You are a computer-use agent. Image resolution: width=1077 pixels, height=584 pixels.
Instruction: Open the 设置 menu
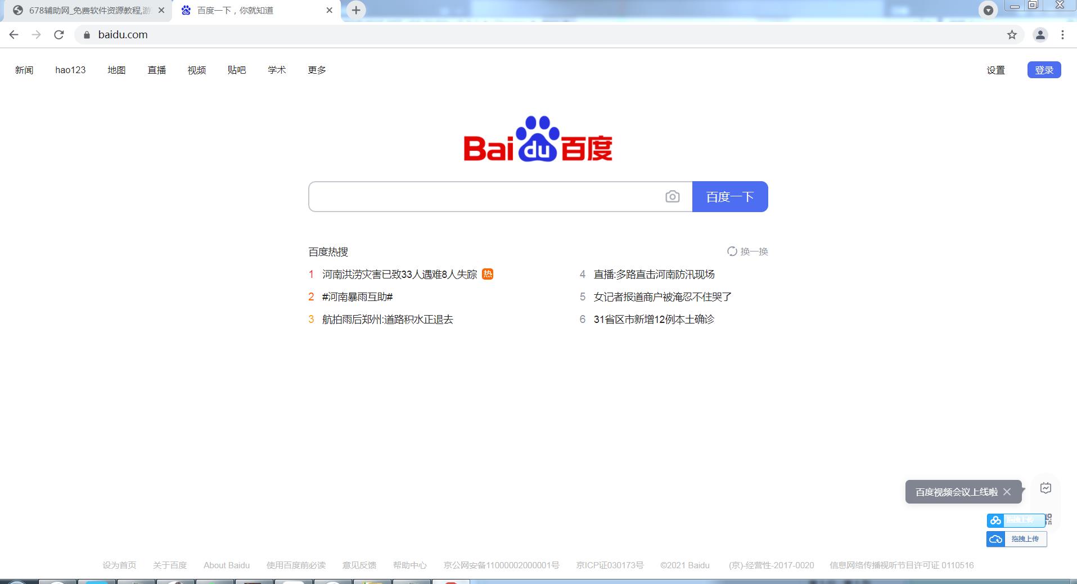point(995,70)
